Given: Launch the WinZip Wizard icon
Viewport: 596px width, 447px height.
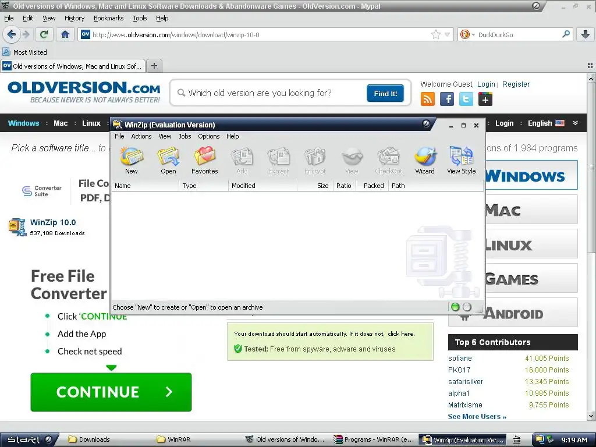Looking at the screenshot, I should [x=425, y=161].
